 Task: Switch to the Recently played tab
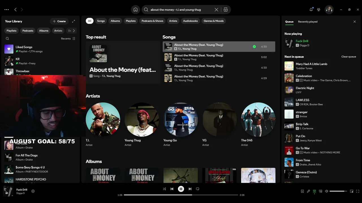pos(308,22)
